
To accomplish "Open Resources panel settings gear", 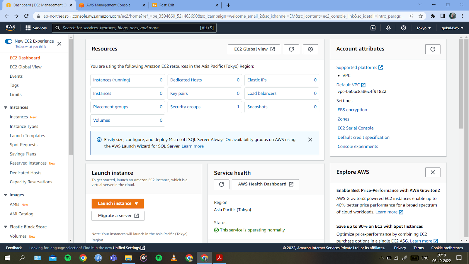I will pos(310,49).
